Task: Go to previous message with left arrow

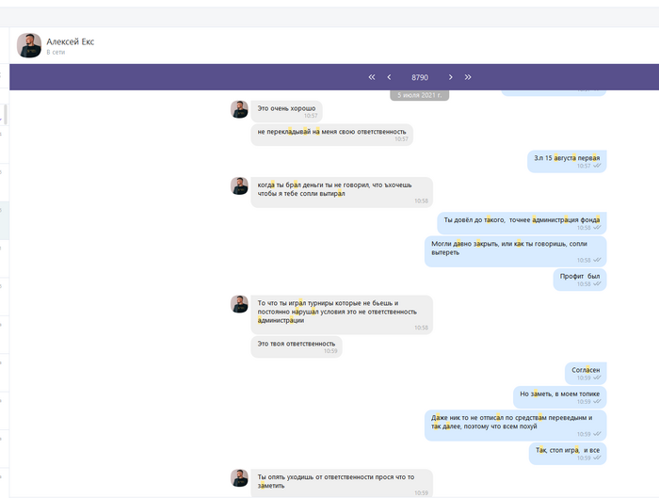Action: (389, 77)
